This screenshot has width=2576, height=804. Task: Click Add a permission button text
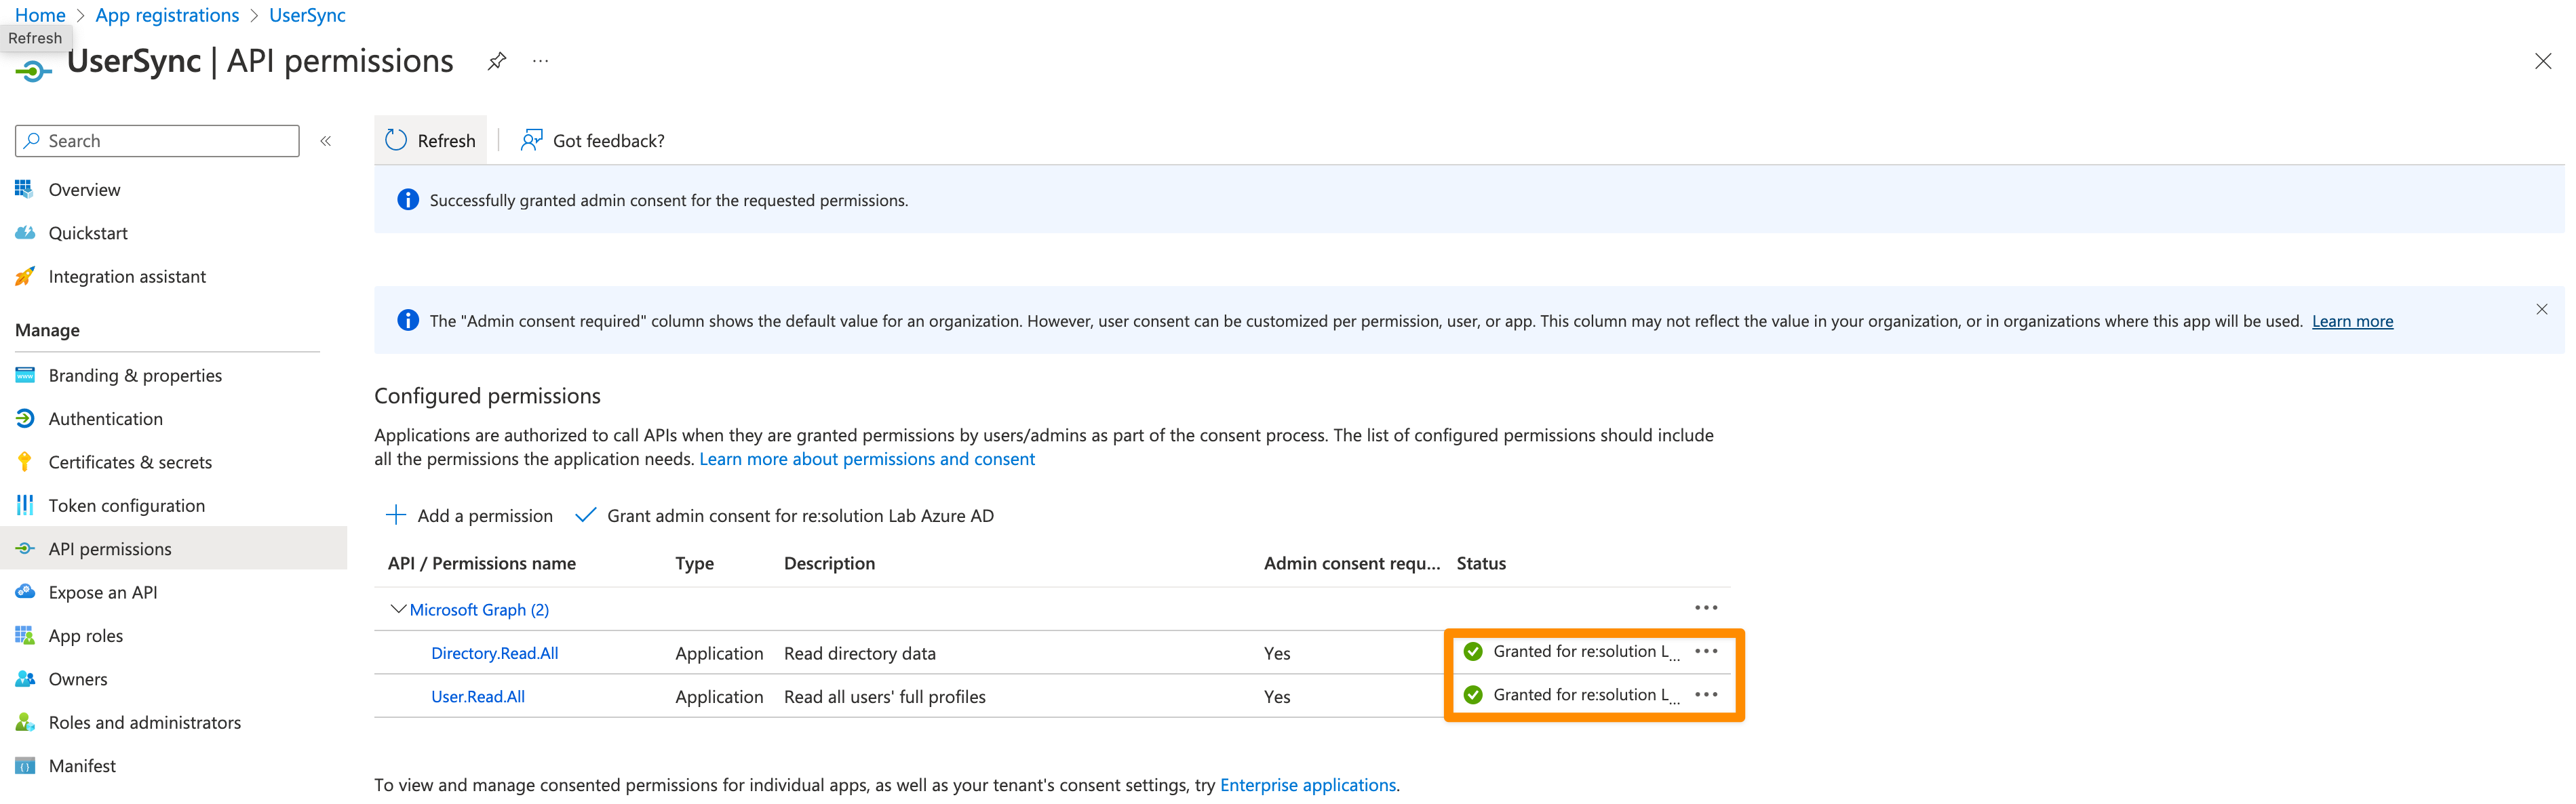(485, 516)
